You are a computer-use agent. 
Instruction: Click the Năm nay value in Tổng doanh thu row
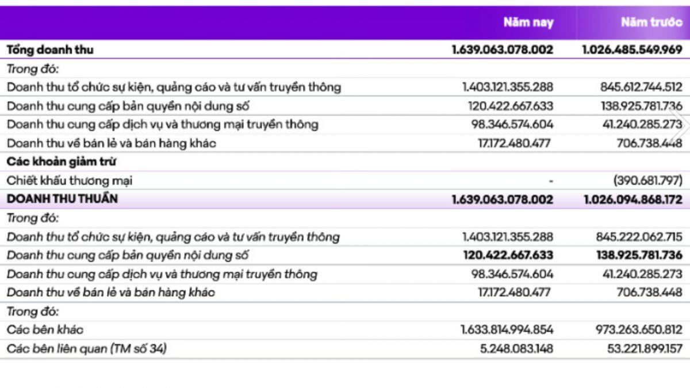coord(503,50)
